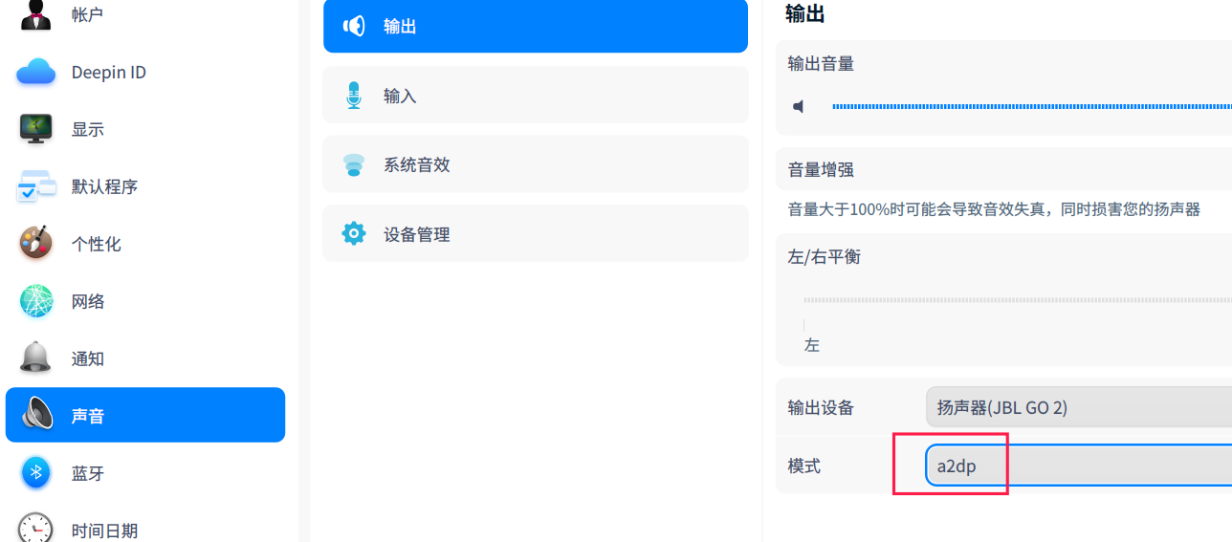Click the 输出设备 label
Screen dimensions: 1232x542
point(821,408)
